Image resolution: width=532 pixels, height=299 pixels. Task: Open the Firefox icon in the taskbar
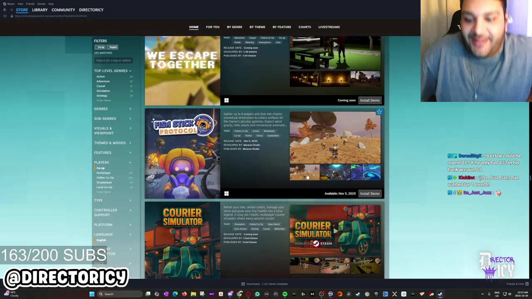[x=184, y=294]
